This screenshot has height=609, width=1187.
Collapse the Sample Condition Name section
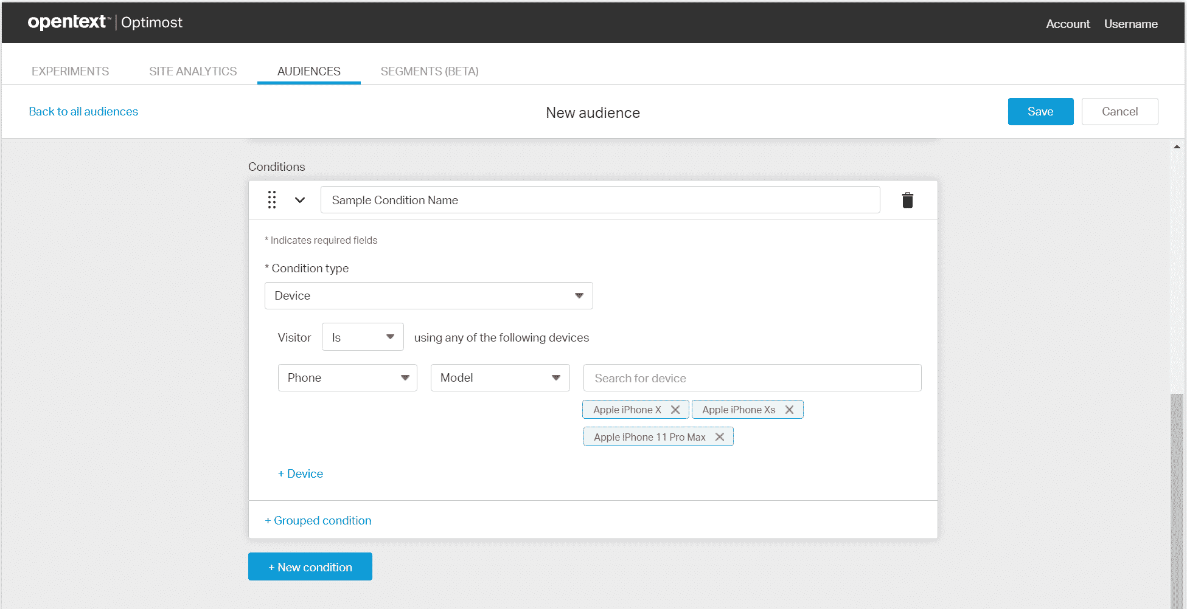[299, 199]
